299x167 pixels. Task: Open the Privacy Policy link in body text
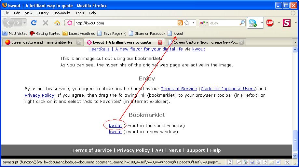click(x=39, y=95)
